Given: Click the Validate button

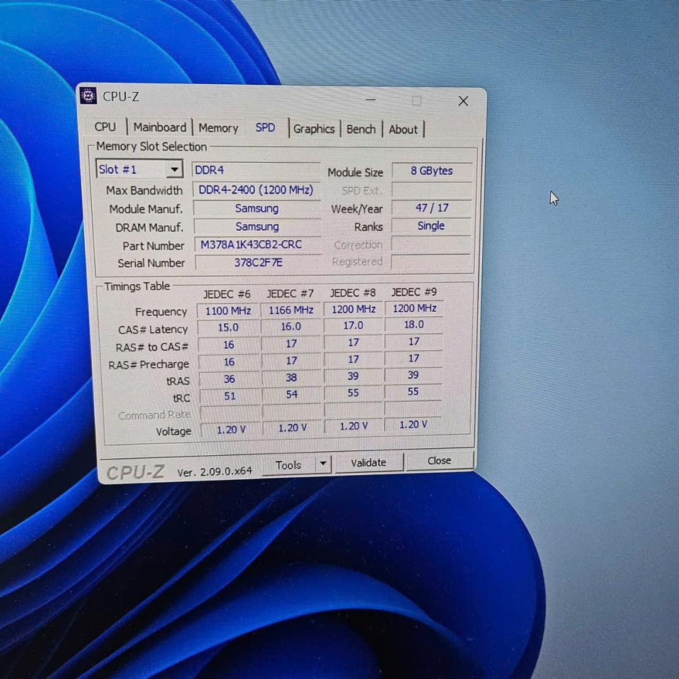Looking at the screenshot, I should [x=368, y=463].
